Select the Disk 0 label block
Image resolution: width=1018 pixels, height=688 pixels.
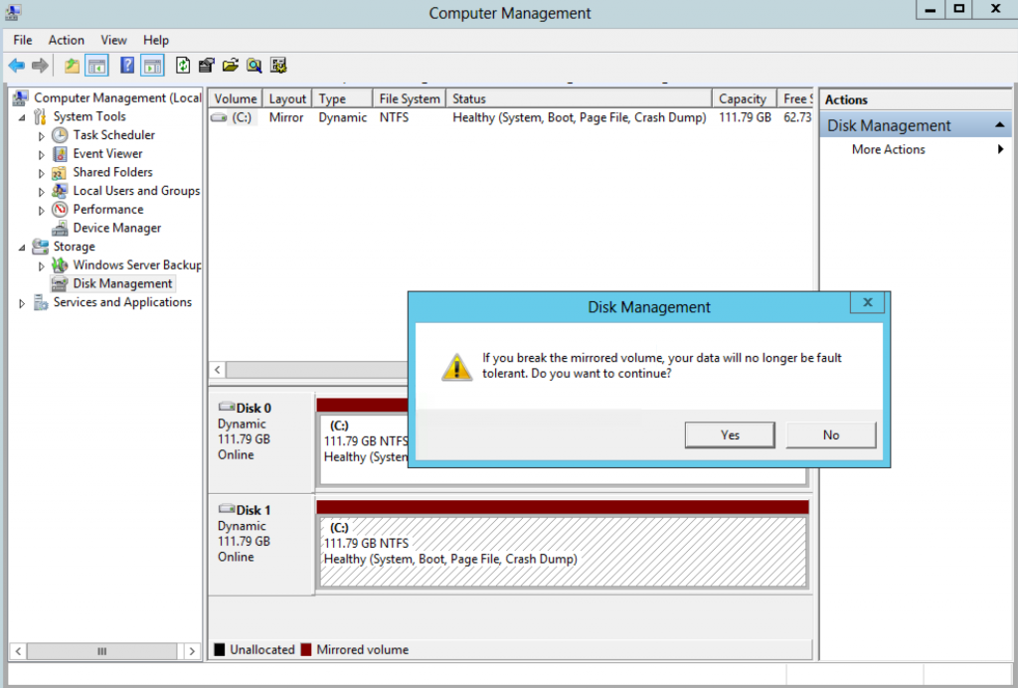tap(261, 442)
